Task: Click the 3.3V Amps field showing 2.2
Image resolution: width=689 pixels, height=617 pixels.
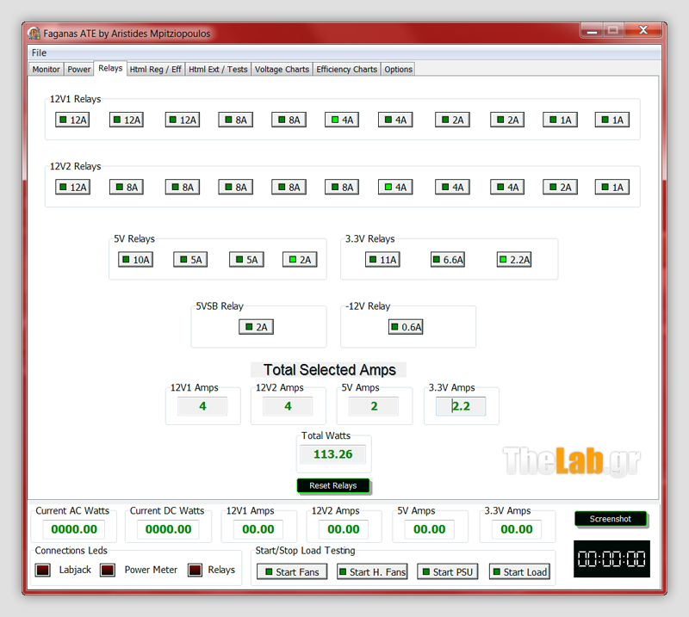Action: [x=461, y=406]
